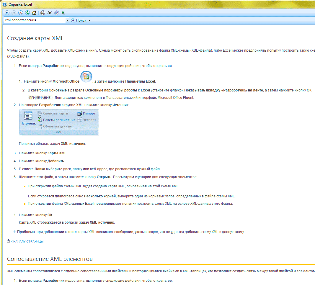This screenshot has height=285, width=315.
Task: Go back with the Back arrow icon
Action: pyautogui.click(x=7, y=13)
